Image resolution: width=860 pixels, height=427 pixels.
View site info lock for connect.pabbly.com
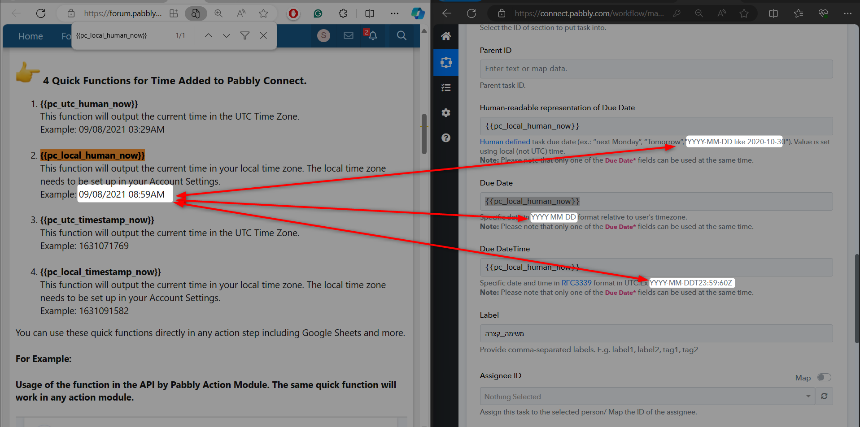502,13
